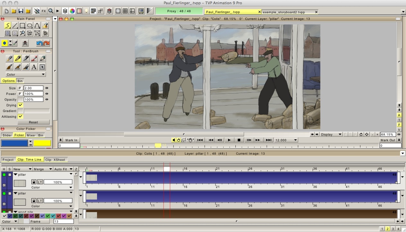Pick a color with the eyedropper tool
The image size is (406, 232).
(15, 43)
